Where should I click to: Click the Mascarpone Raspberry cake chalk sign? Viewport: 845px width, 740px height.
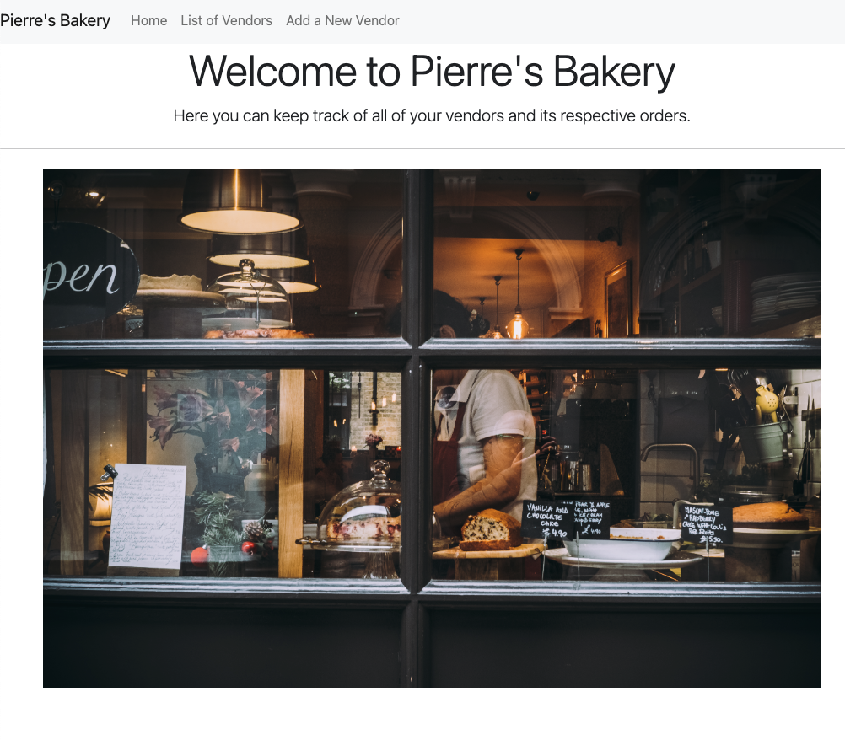point(707,523)
